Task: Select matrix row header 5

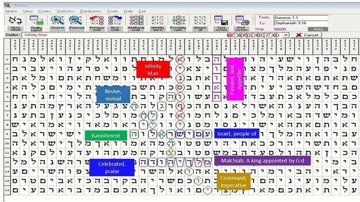Action: [7, 97]
